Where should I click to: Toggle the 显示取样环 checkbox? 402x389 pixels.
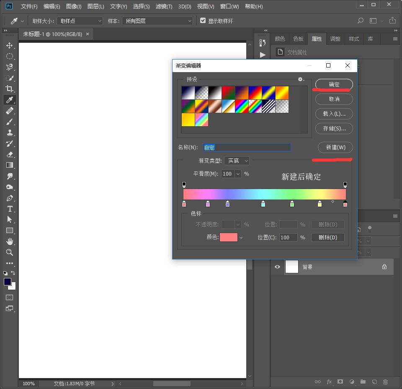click(203, 21)
